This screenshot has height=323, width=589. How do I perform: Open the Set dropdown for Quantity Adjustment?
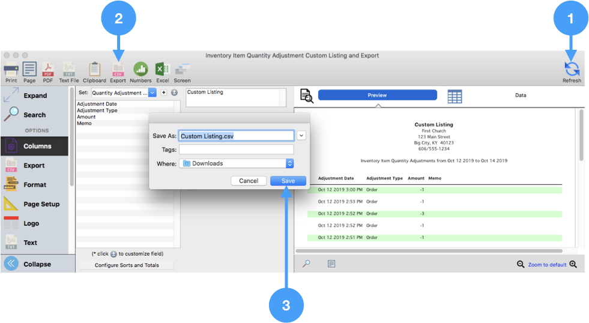(152, 92)
